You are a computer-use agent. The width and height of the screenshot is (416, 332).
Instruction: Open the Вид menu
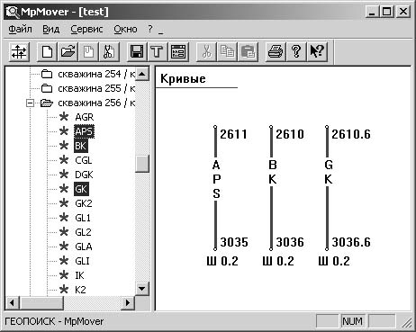coord(50,29)
